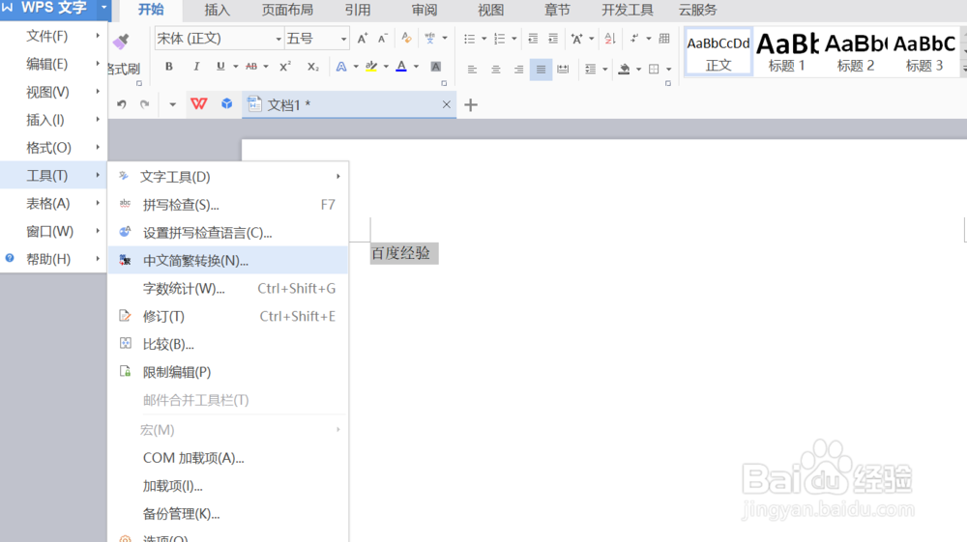
Task: Toggle superscript formatting
Action: 285,67
